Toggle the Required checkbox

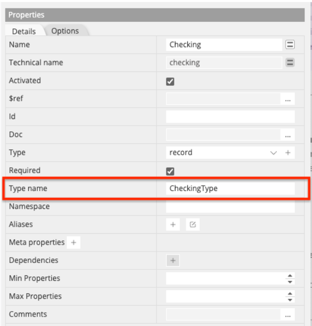click(170, 171)
